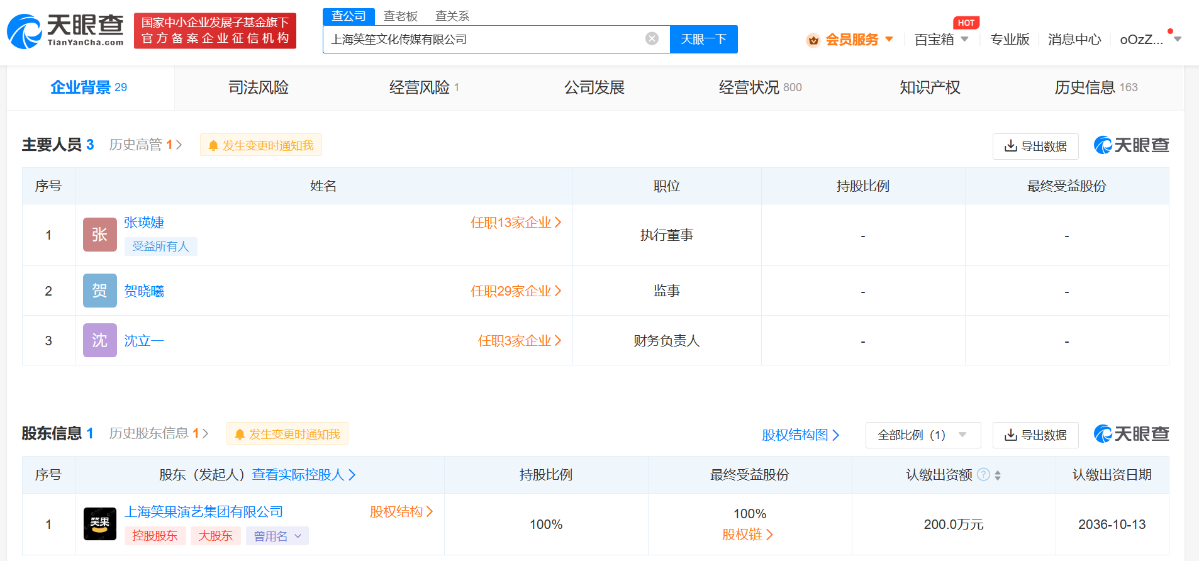Search by clicking 天眼一下

point(704,39)
